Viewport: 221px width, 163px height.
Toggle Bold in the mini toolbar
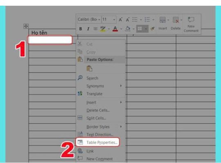pos(81,29)
